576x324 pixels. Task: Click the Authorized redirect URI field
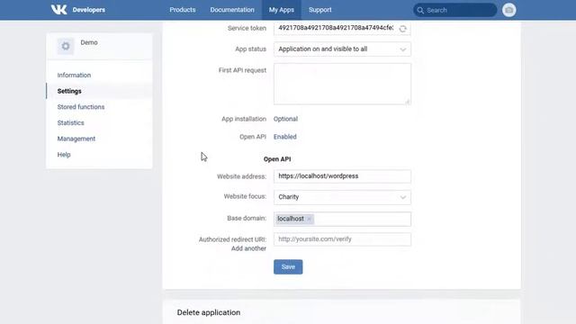pos(342,239)
